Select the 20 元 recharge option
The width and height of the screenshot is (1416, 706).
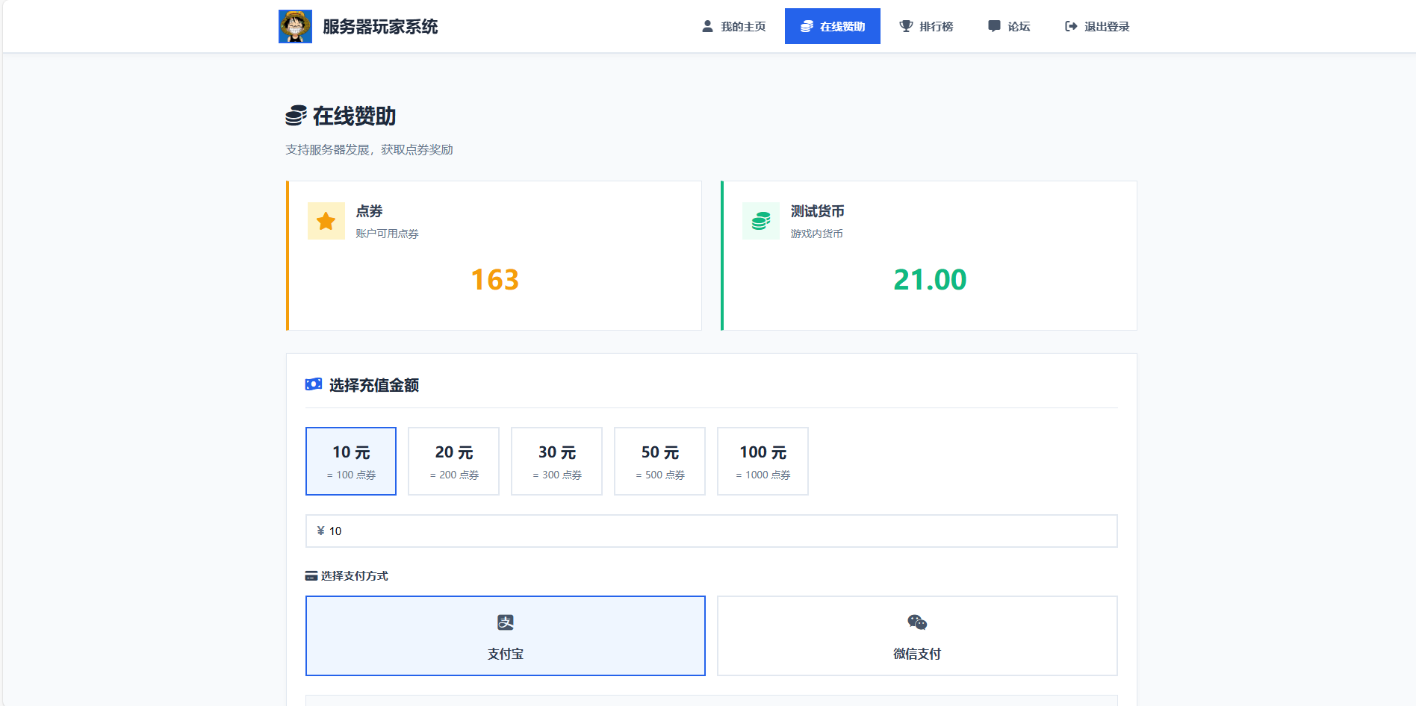[x=453, y=460]
